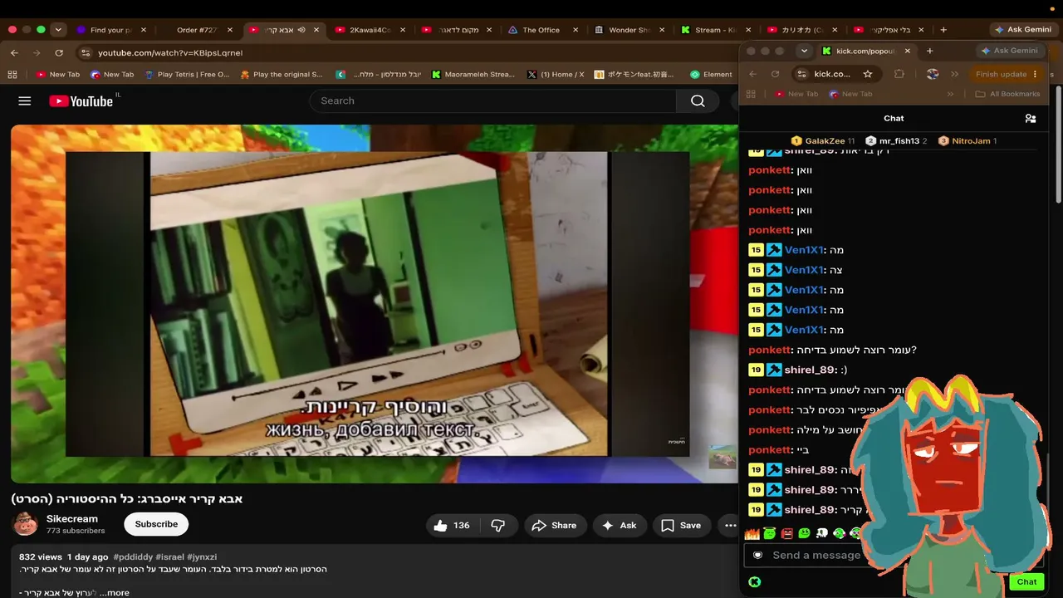This screenshot has height=598, width=1063.
Task: Expand hidden bookmarks chevron in Kick window
Action: click(950, 94)
